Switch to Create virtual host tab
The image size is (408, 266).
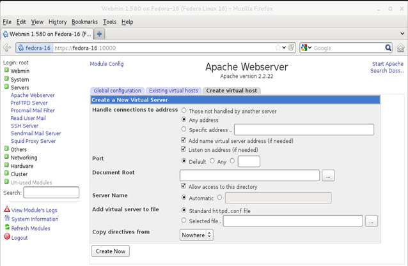(x=231, y=91)
